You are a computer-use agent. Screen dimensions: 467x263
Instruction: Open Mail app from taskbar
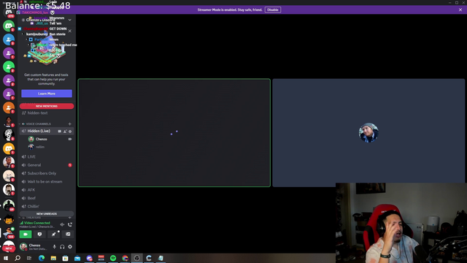(77, 258)
